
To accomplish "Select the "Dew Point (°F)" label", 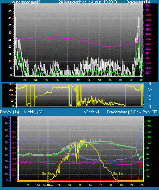I will pos(146,112).
